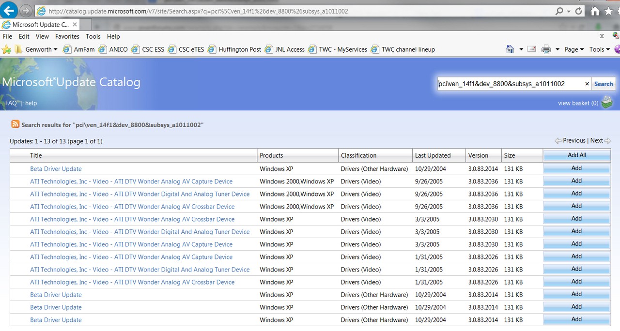
Task: Click the Search button
Action: pos(604,84)
